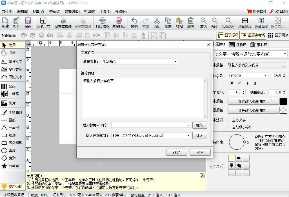Cut using the 剪切 scissors icon

click(x=157, y=23)
